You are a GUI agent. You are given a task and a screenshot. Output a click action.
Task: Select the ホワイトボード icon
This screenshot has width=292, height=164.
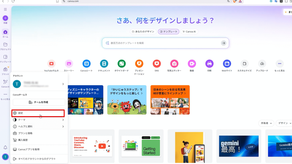[x=121, y=63]
